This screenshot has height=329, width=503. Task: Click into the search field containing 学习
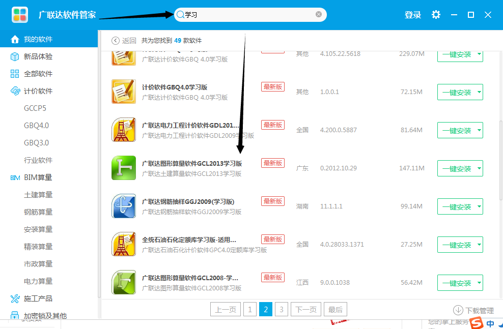pyautogui.click(x=249, y=15)
